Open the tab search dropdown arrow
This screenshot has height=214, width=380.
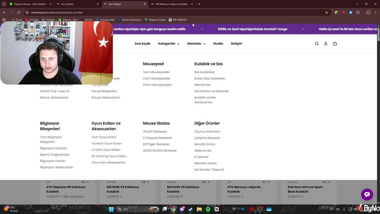pos(4,4)
